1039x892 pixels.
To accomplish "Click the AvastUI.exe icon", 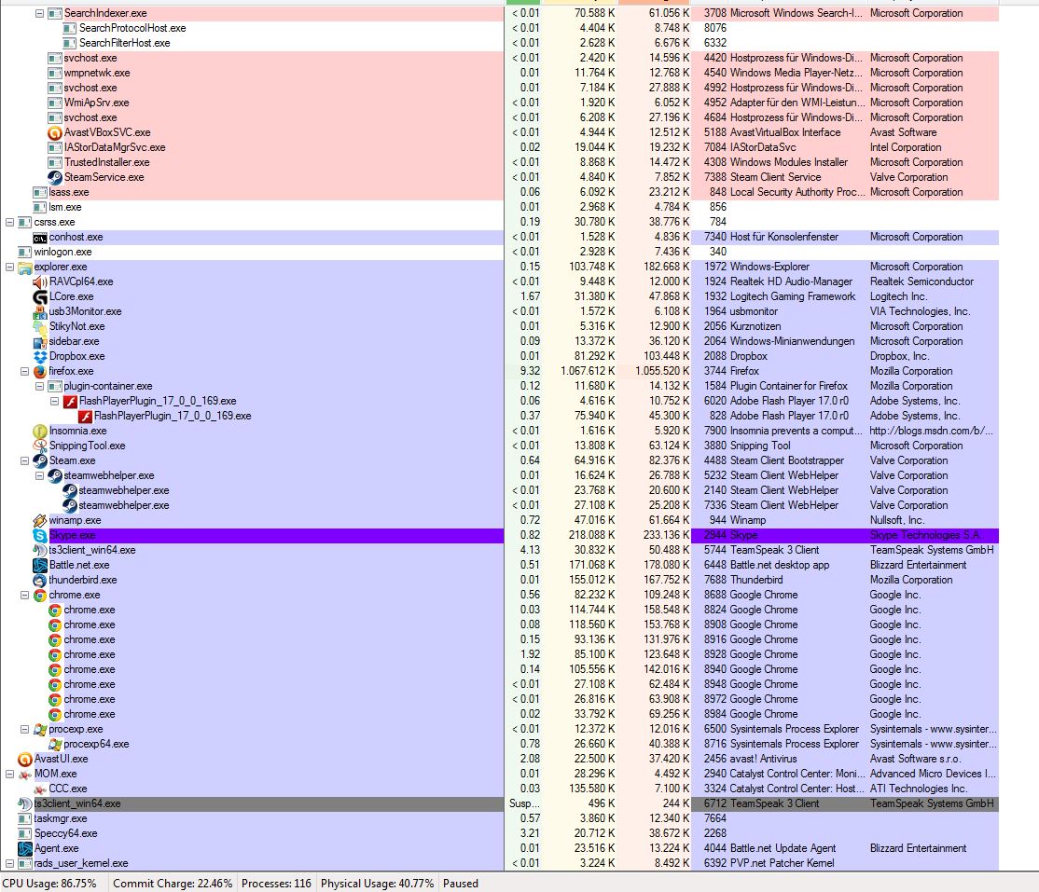I will [25, 759].
